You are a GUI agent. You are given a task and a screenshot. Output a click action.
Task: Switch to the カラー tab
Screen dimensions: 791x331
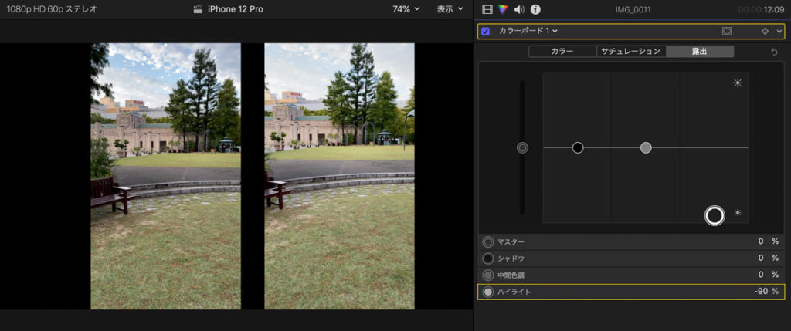(x=562, y=52)
